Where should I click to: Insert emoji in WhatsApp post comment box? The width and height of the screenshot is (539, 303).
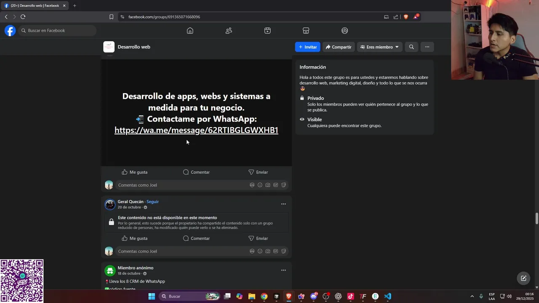pos(260,185)
